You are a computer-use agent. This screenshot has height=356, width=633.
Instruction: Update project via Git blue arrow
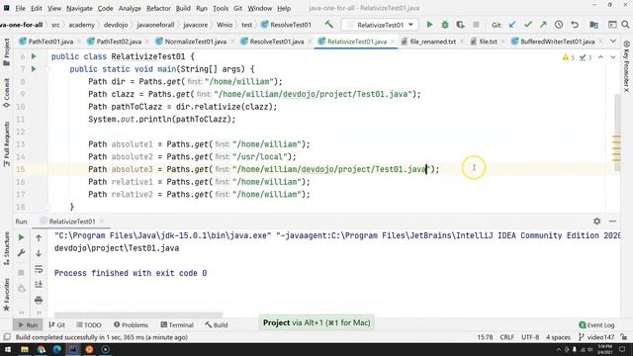pos(512,25)
